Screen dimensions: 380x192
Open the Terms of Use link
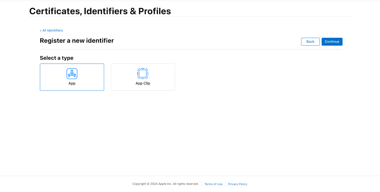point(213,184)
